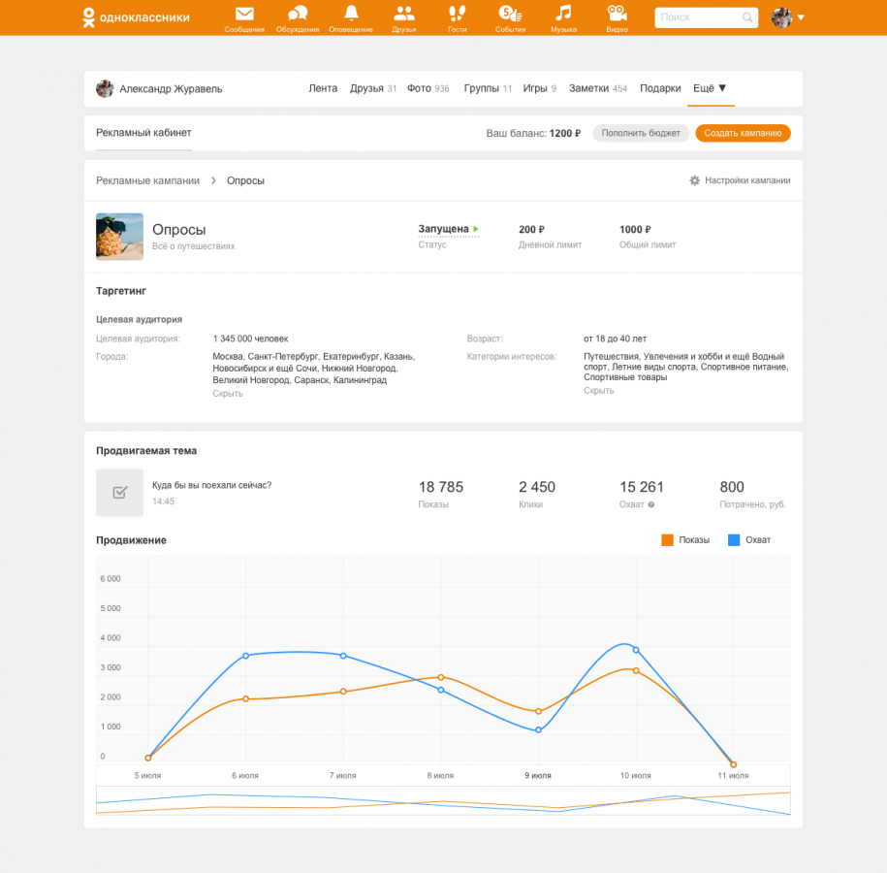This screenshot has width=887, height=873.
Task: Open poll Куда бы вы поехали сейчас?
Action: click(x=211, y=485)
